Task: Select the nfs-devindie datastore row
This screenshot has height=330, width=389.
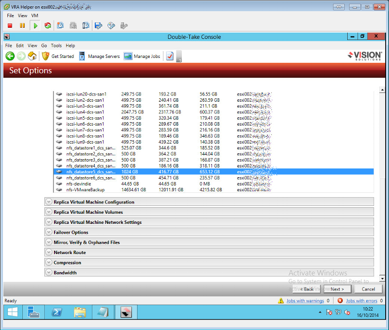Action: click(213, 184)
